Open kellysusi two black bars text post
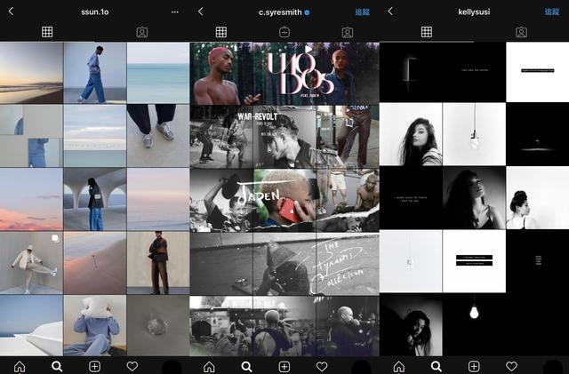 coord(474,261)
